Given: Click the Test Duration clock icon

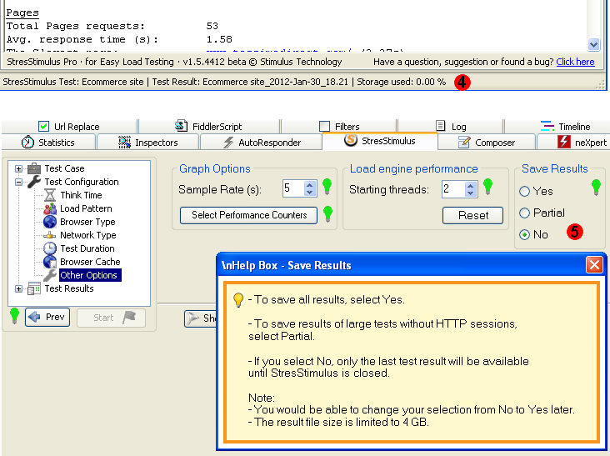Looking at the screenshot, I should tap(50, 248).
